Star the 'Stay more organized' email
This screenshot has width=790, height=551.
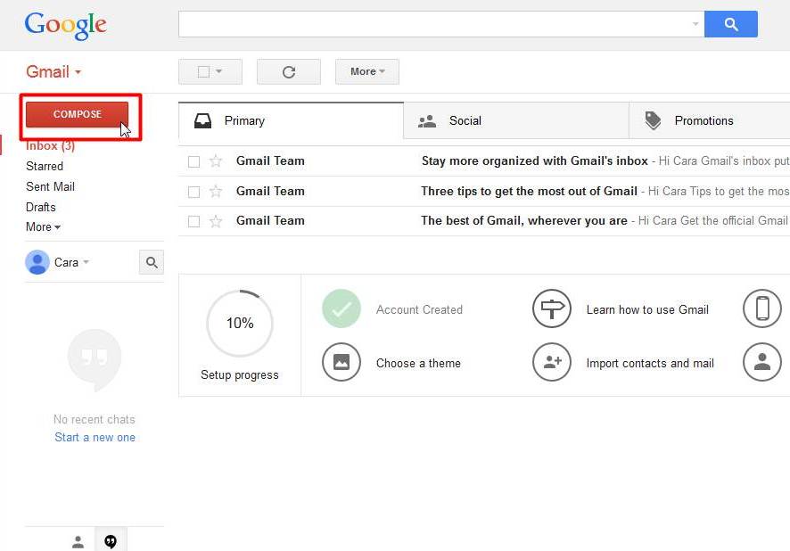click(216, 161)
